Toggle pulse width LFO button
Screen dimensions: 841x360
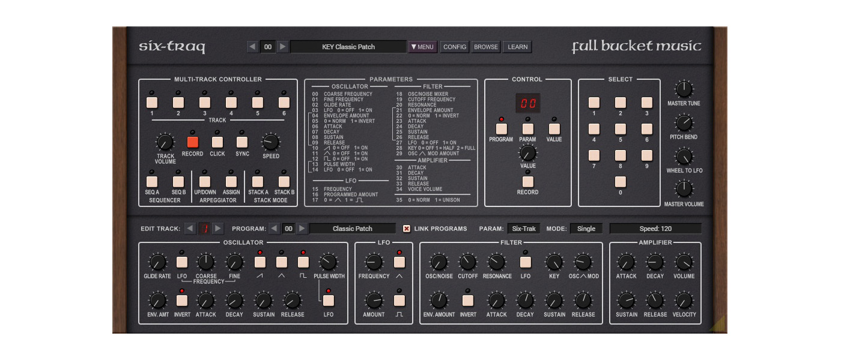pyautogui.click(x=328, y=301)
